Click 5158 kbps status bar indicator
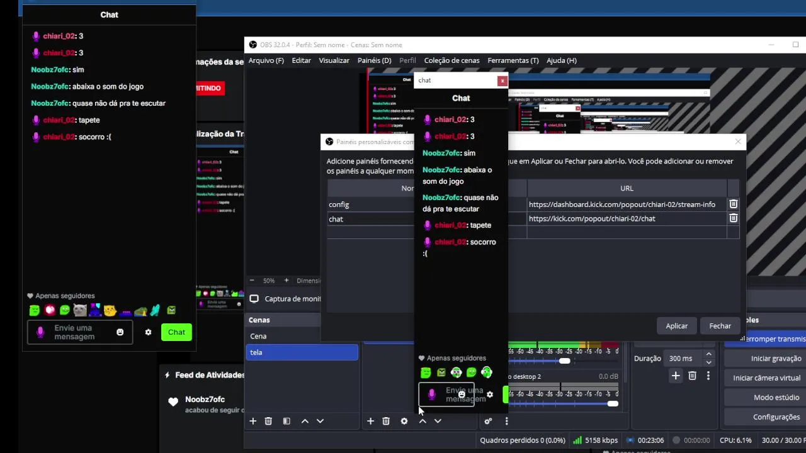806x453 pixels. (x=595, y=440)
